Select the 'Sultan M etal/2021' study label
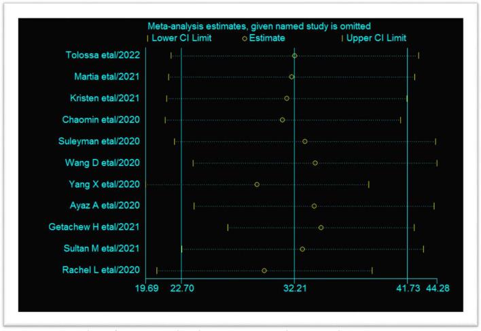Viewport: 481px width, 331px height. pyautogui.click(x=101, y=249)
